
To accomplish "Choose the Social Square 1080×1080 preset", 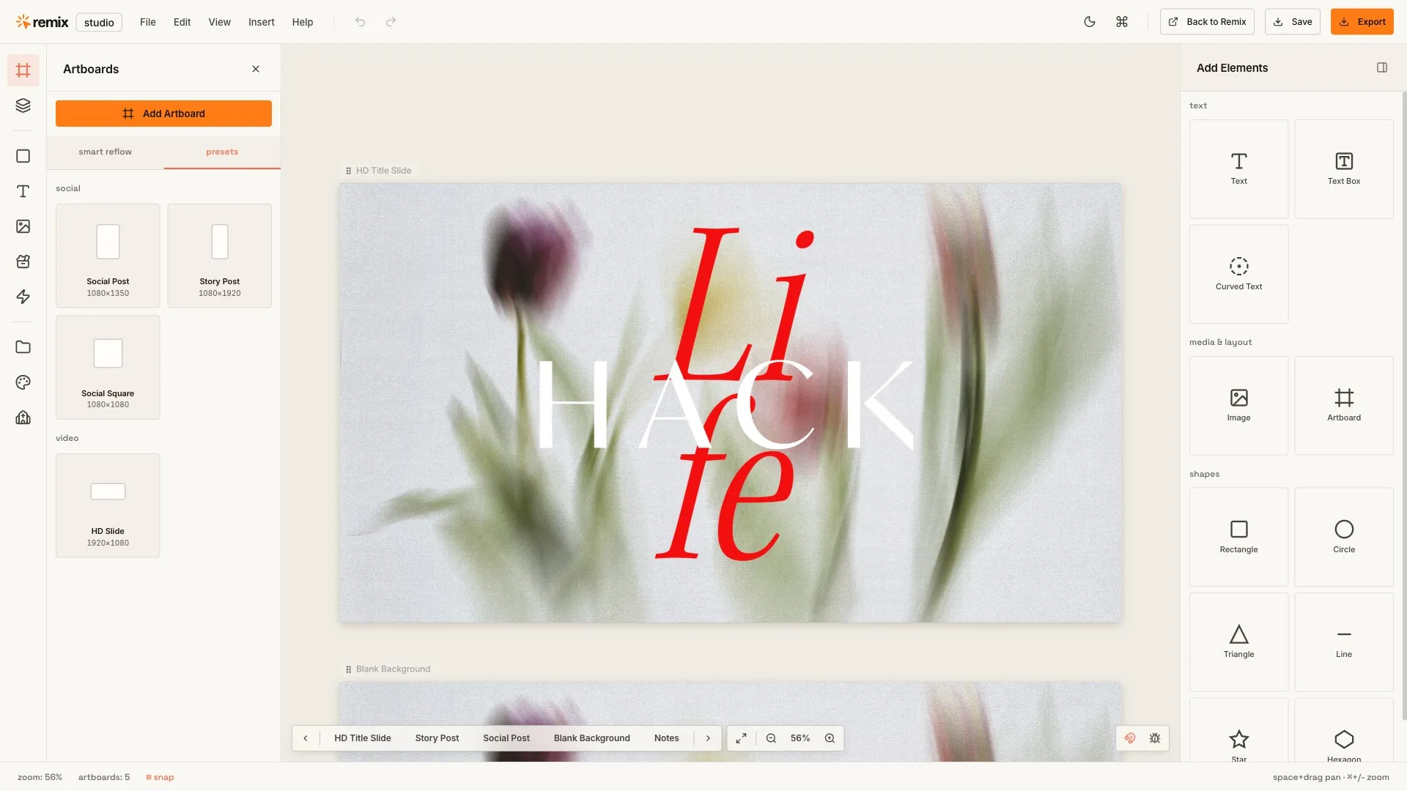I will (x=108, y=368).
